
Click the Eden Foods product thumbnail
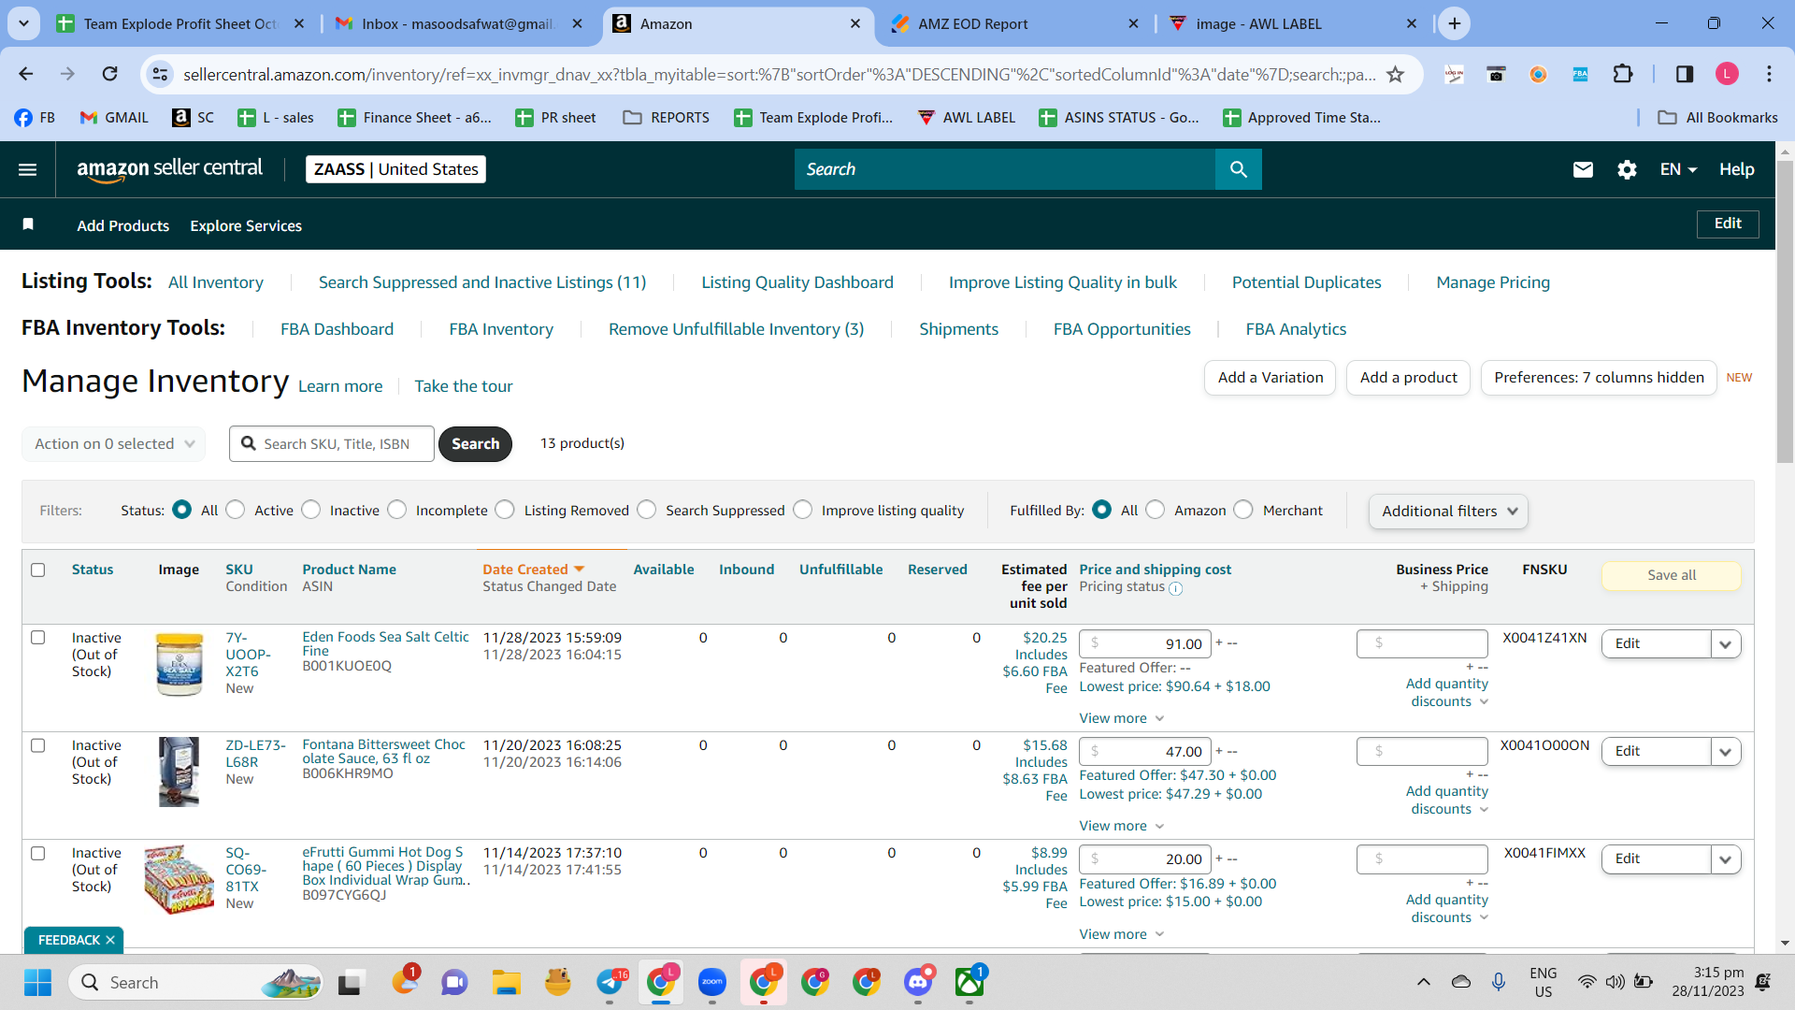coord(179,664)
